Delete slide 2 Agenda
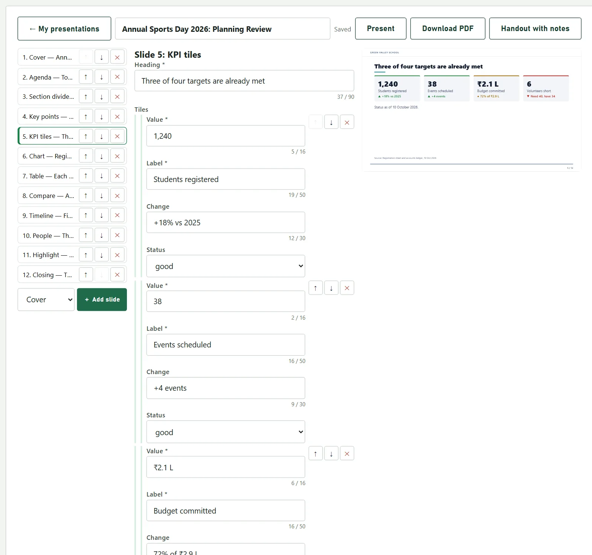Viewport: 592px width, 555px height. [117, 77]
